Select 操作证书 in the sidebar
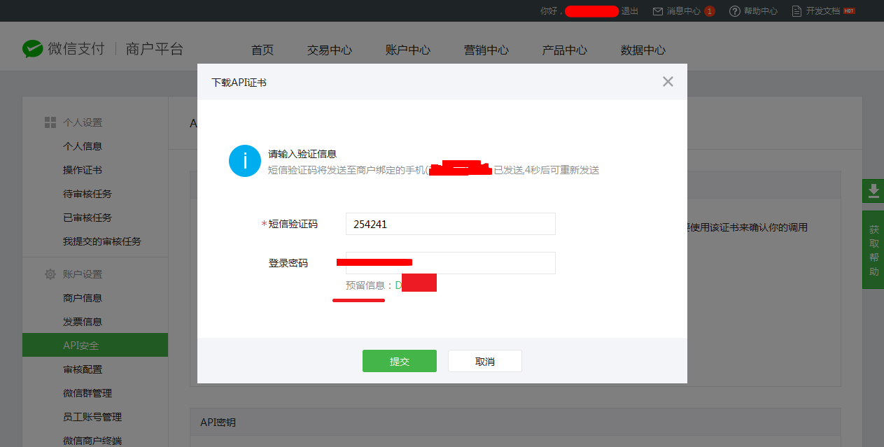 click(x=83, y=170)
